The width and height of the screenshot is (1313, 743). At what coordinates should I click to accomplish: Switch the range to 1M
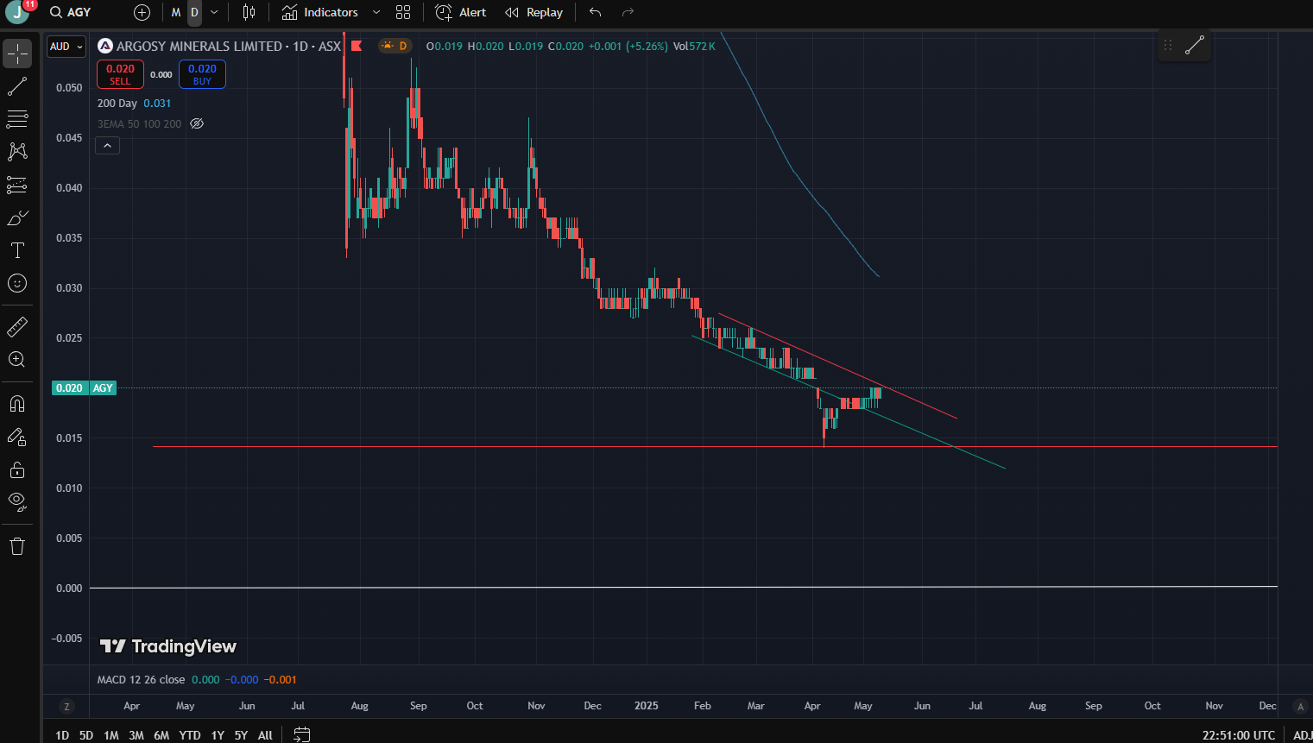click(x=111, y=735)
